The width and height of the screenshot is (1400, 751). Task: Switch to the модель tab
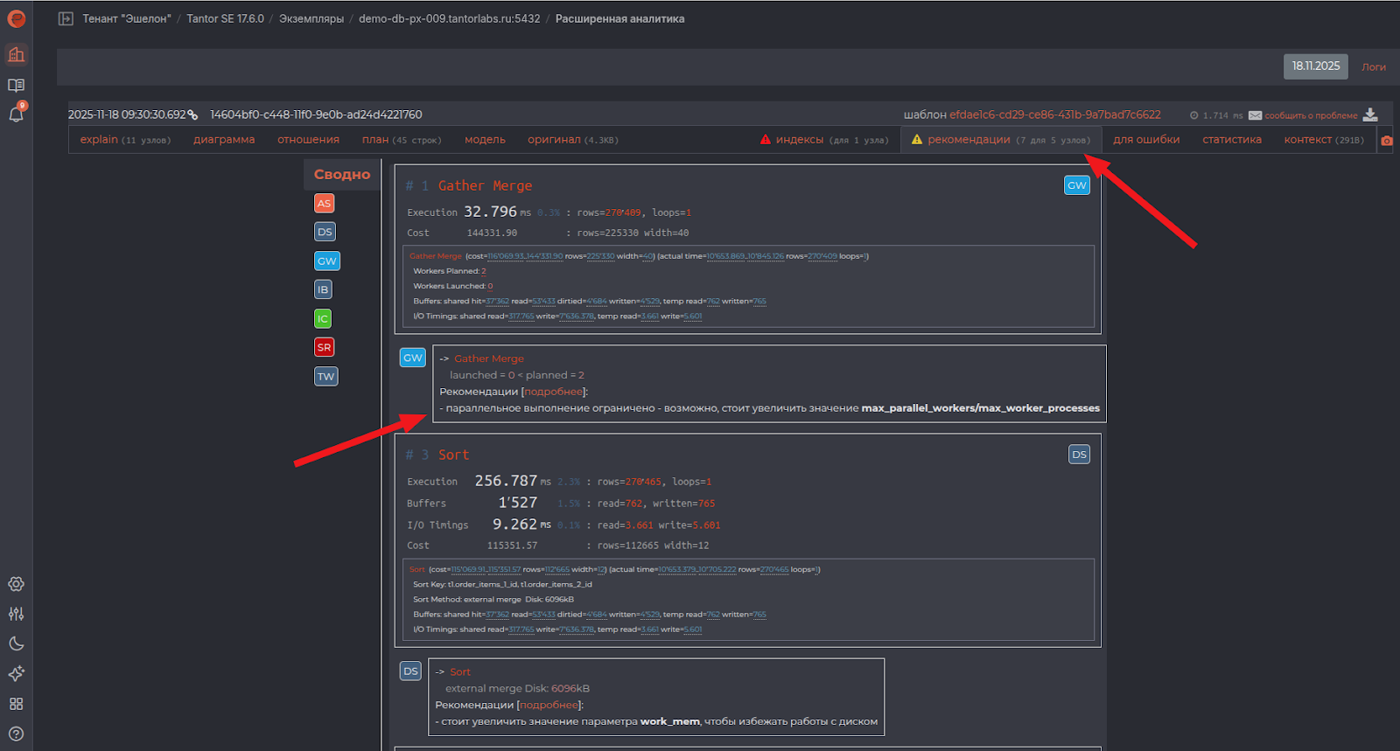485,140
